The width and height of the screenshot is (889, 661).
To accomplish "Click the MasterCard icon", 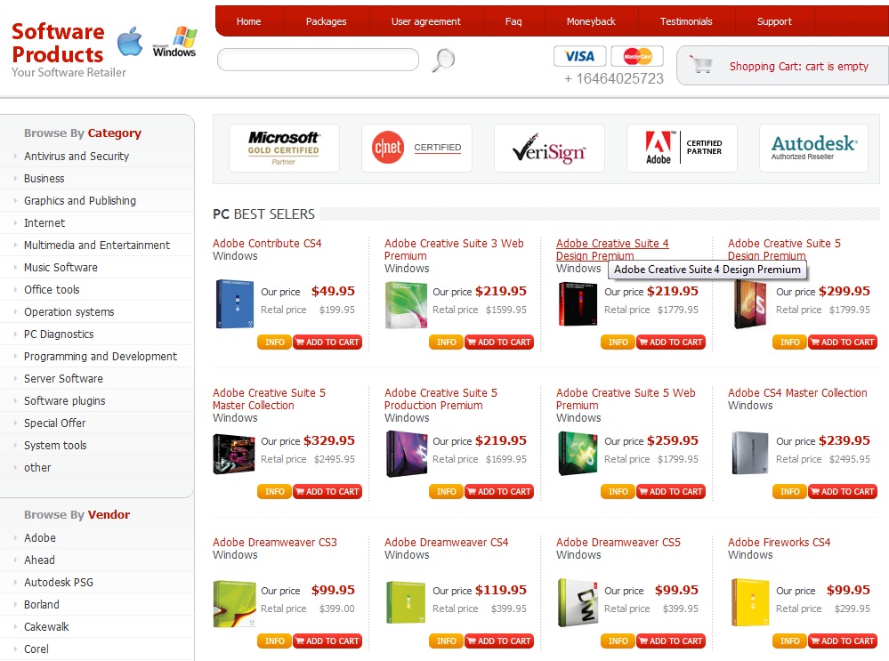I will point(637,56).
